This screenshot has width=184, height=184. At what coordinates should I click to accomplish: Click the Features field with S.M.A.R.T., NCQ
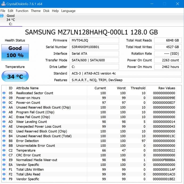126,80
